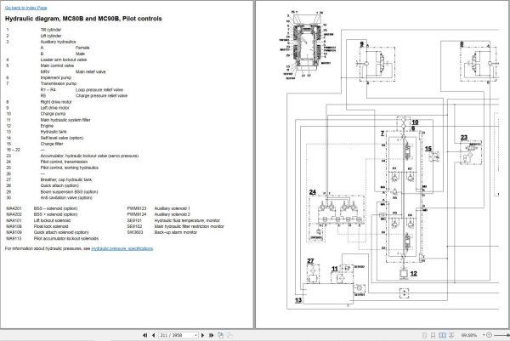
Task: Click the Main hydraulic system filter entry
Action: click(x=65, y=120)
